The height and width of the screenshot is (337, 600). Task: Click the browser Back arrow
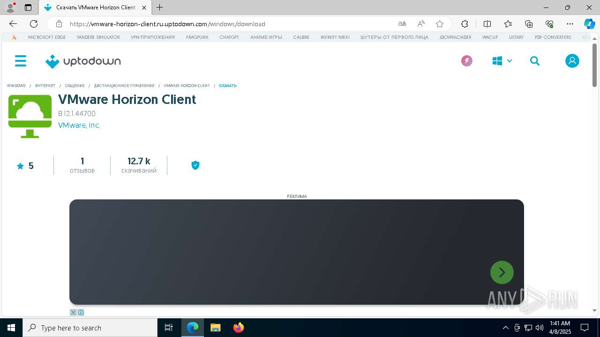coord(13,24)
